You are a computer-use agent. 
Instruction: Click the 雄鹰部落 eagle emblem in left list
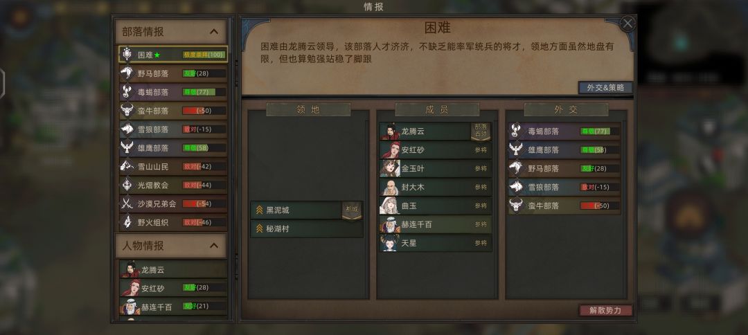(127, 147)
